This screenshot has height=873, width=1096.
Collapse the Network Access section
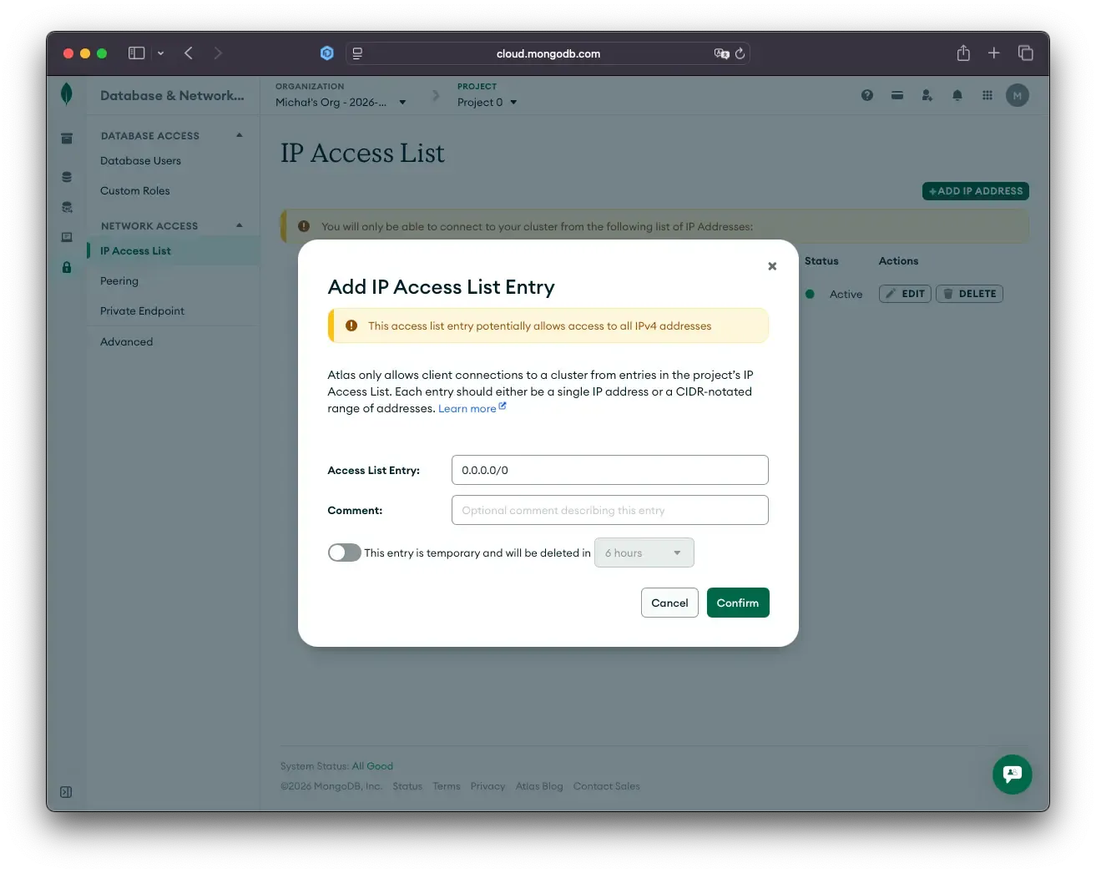pyautogui.click(x=240, y=225)
